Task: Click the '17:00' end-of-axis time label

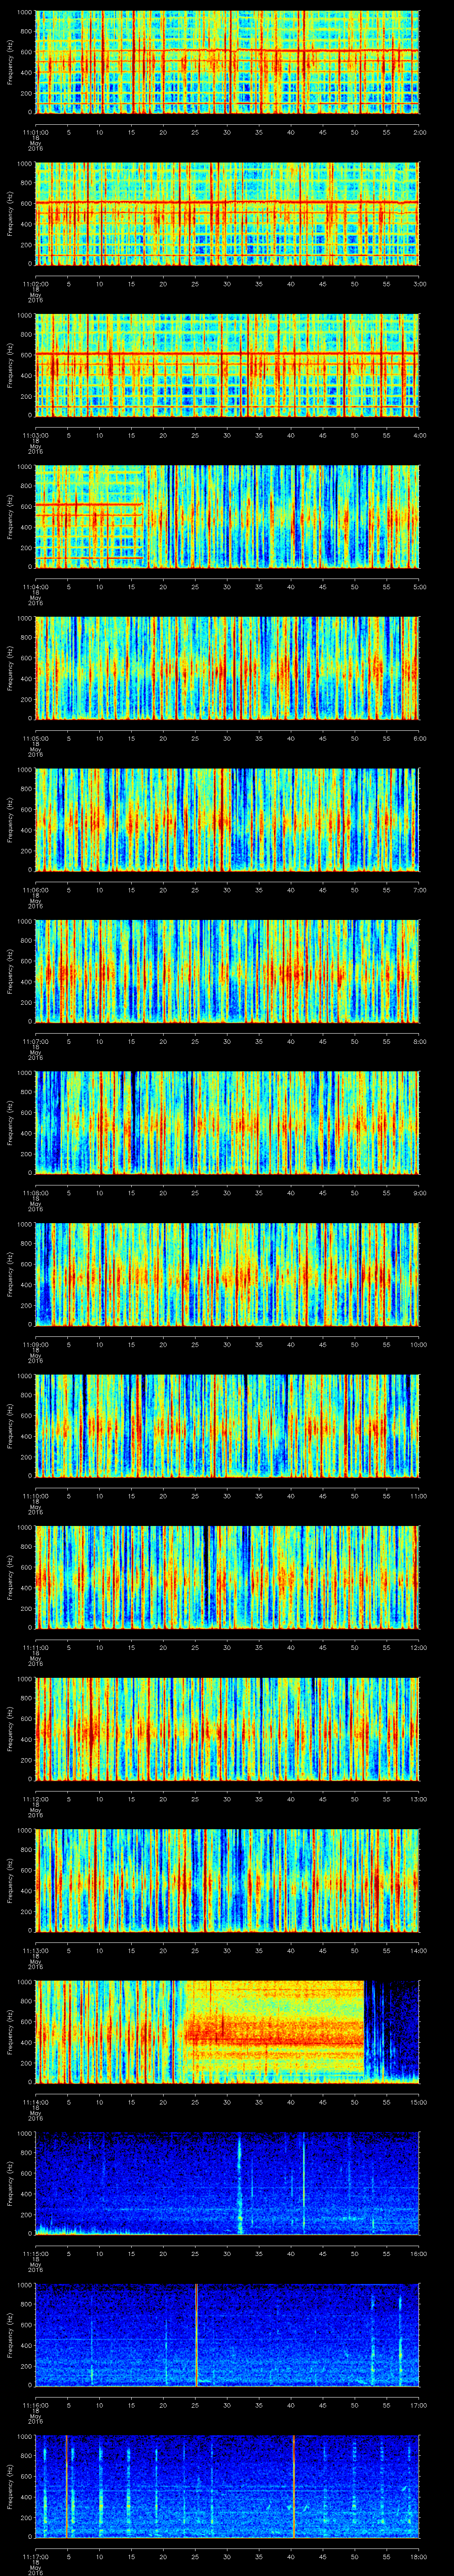Action: point(419,2405)
